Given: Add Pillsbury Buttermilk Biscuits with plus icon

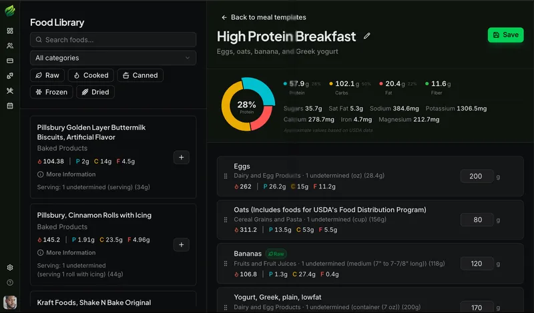Looking at the screenshot, I should coord(182,157).
